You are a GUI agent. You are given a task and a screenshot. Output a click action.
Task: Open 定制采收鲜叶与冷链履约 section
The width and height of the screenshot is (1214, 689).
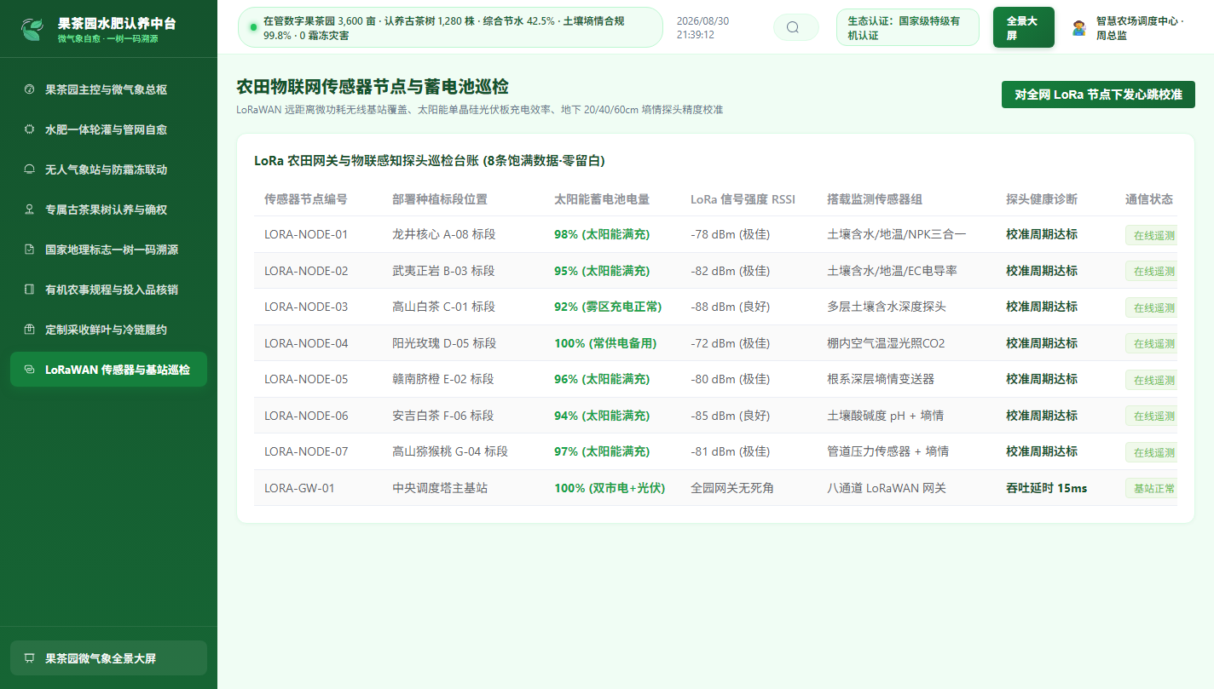[x=108, y=330]
